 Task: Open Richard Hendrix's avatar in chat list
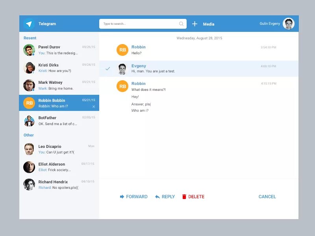point(29,184)
